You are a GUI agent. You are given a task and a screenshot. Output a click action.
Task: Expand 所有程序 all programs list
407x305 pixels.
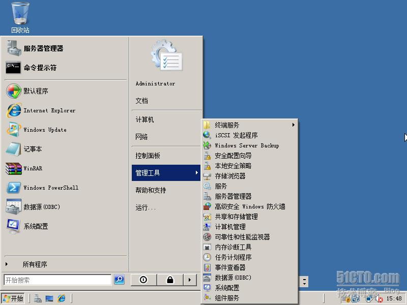click(35, 264)
